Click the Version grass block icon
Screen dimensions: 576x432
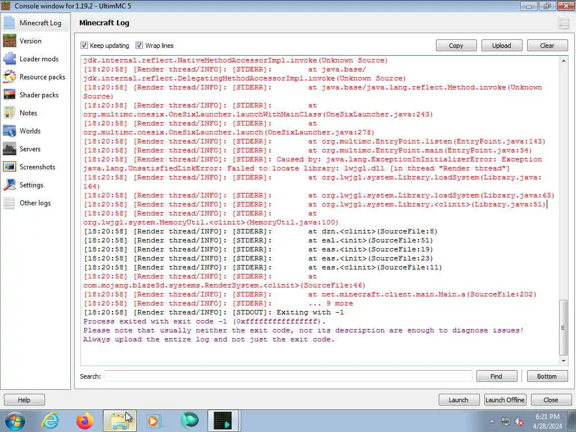pos(10,40)
